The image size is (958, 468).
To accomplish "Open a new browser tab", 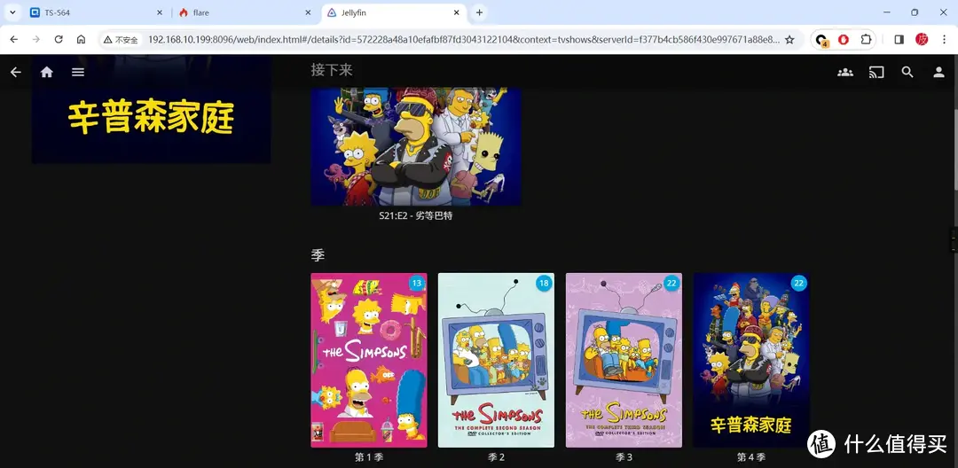I will coord(479,12).
